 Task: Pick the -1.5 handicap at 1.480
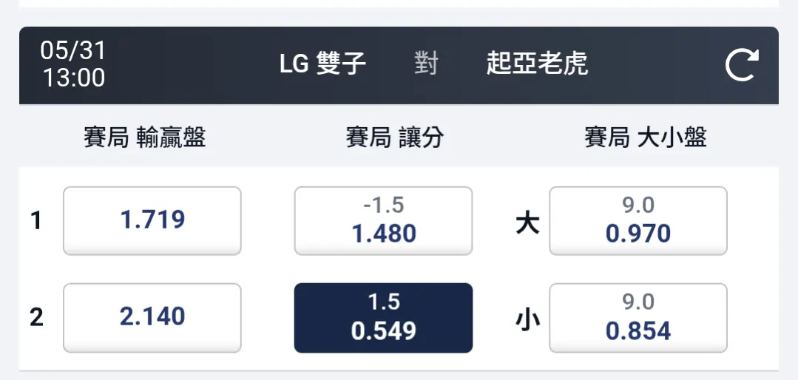[x=383, y=221]
